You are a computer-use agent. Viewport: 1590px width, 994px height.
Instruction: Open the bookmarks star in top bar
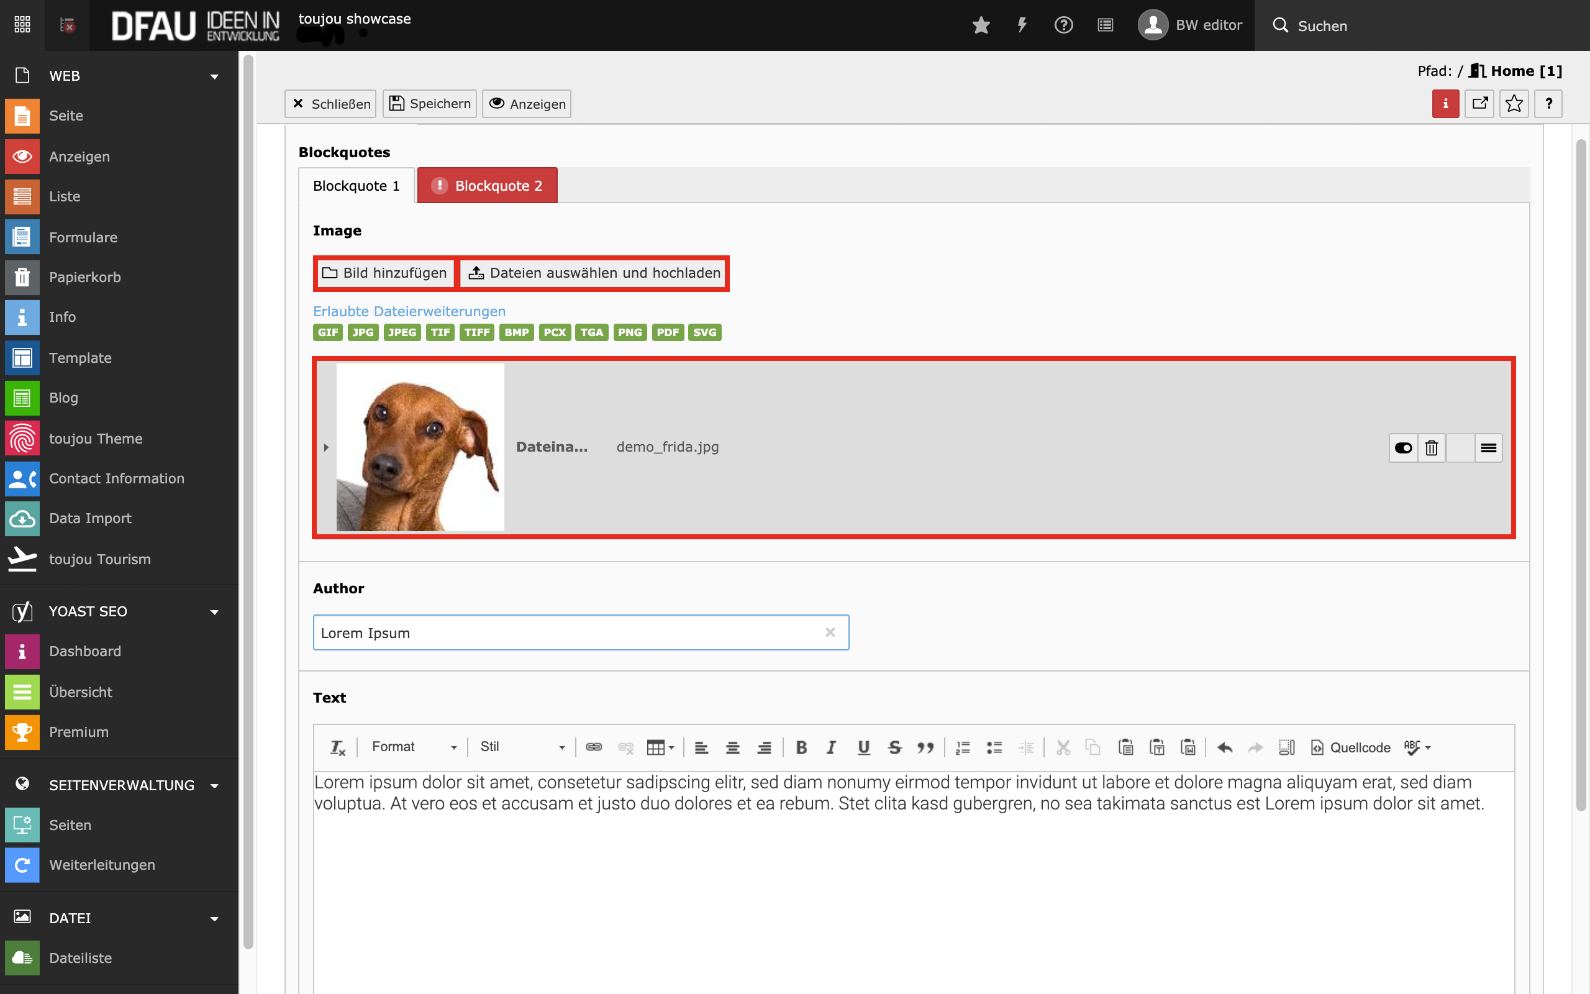point(981,25)
